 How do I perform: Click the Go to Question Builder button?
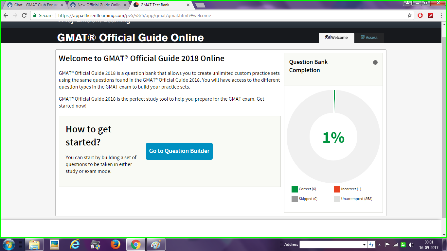click(179, 151)
